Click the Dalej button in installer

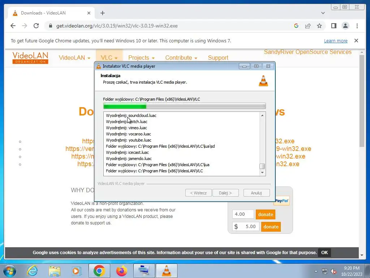pos(225,193)
